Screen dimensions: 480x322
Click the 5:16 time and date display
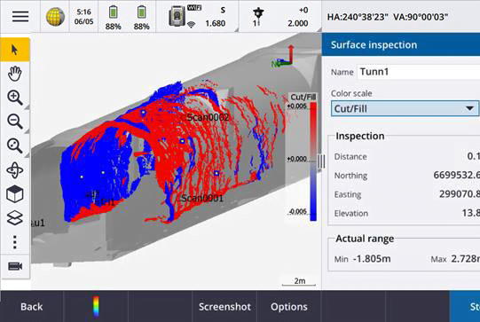[84, 17]
